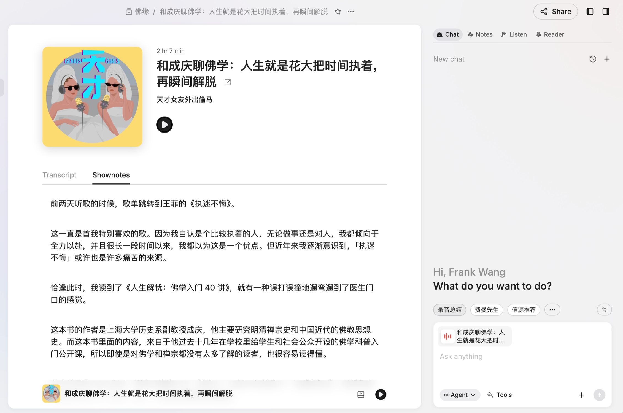The image size is (623, 413).
Task: Switch to the Transcript tab
Action: coord(59,175)
